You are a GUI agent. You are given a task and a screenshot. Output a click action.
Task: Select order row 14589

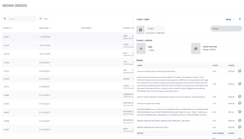point(67,95)
